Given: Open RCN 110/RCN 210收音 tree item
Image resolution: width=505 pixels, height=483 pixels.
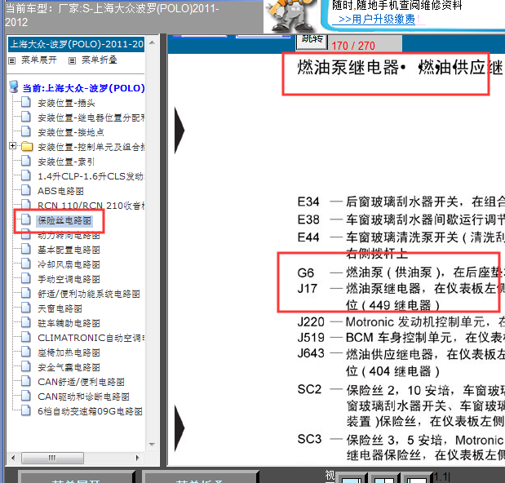Looking at the screenshot, I should tap(91, 206).
